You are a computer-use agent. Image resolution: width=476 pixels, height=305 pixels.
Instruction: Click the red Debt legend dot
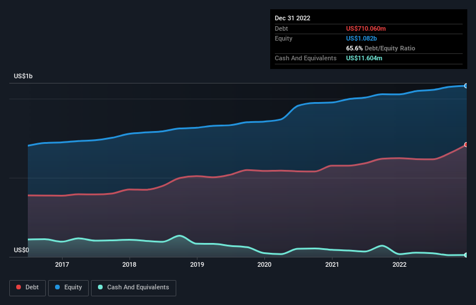(x=19, y=287)
